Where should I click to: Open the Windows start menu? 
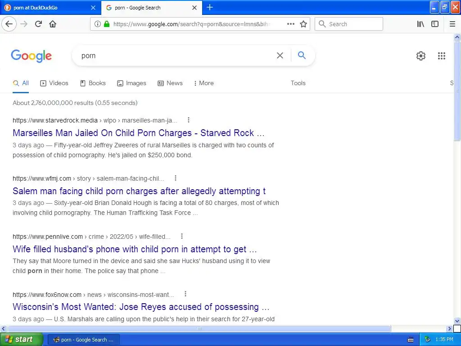(21, 340)
